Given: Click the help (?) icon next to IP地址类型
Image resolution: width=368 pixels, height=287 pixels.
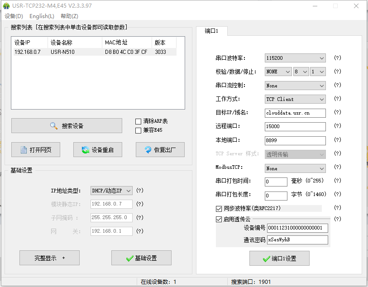Looking at the screenshot, I should tap(140, 190).
